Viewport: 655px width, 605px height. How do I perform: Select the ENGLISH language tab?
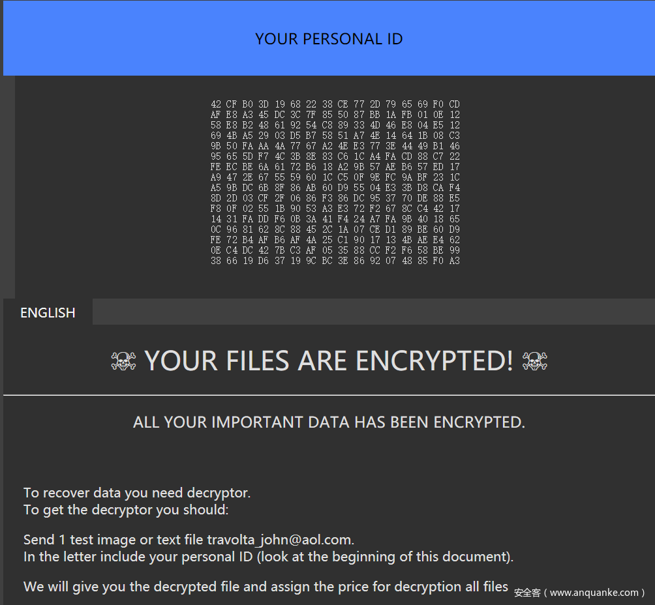coord(48,312)
